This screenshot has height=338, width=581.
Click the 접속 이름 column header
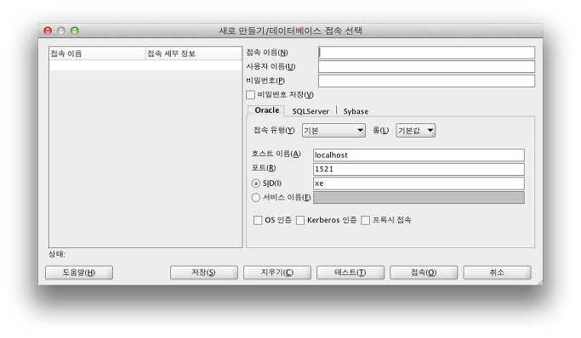98,54
